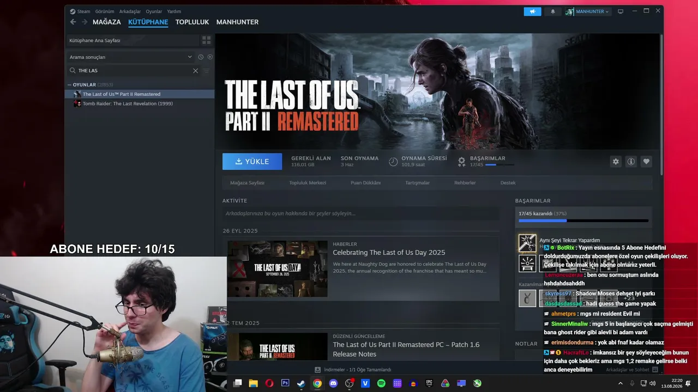This screenshot has height=392, width=698.
Task: Go to the MAĞAZA tab
Action: click(107, 22)
